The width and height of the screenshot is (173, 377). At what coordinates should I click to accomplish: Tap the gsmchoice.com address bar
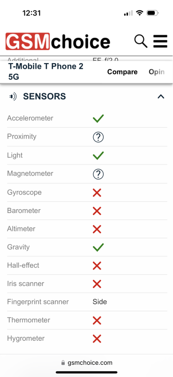point(86,362)
